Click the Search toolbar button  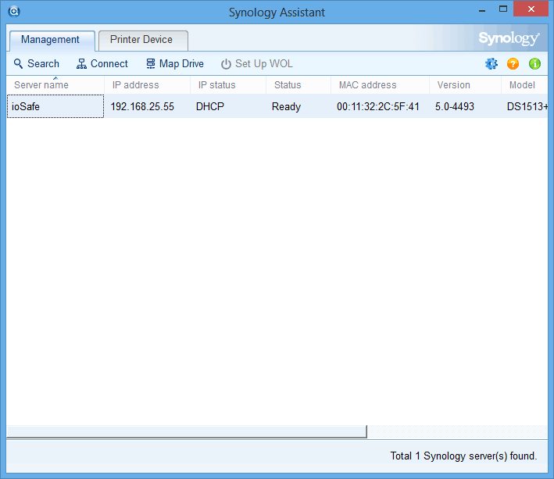click(x=37, y=64)
